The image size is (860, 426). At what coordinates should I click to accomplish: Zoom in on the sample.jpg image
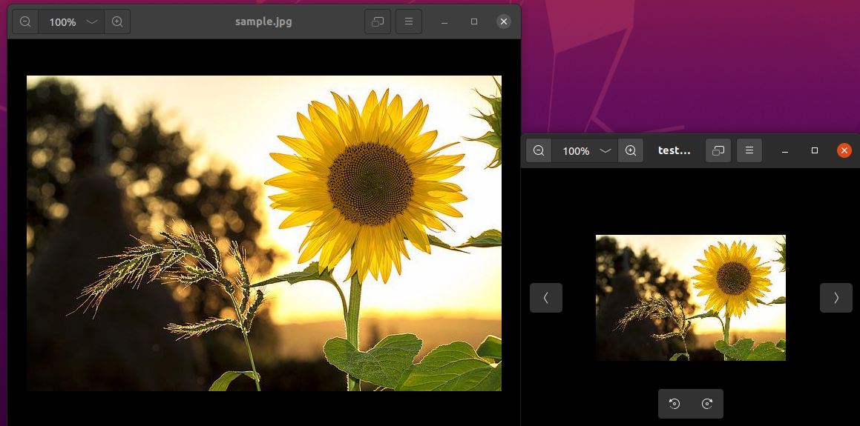[117, 22]
